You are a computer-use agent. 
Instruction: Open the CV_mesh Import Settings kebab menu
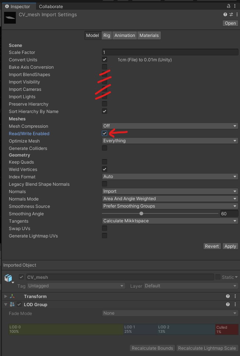click(236, 15)
